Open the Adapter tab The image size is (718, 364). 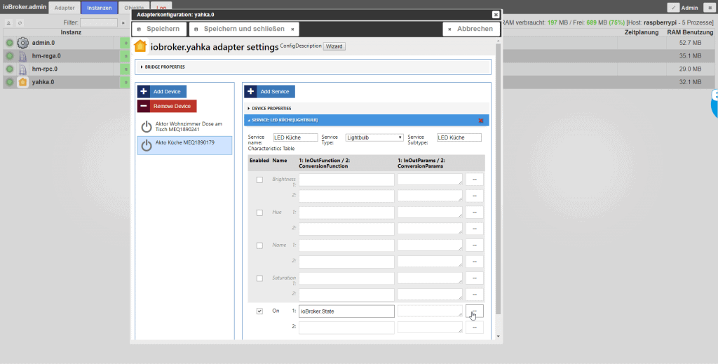[65, 8]
